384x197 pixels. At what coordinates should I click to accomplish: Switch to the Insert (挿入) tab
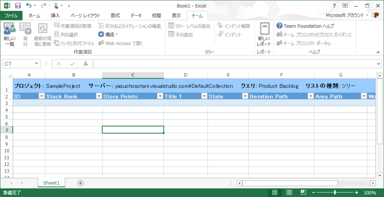[55, 16]
